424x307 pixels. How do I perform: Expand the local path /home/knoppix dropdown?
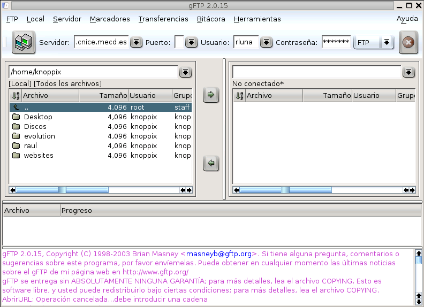[185, 72]
